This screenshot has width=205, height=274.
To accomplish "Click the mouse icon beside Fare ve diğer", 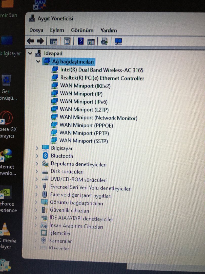I will coord(45,194).
